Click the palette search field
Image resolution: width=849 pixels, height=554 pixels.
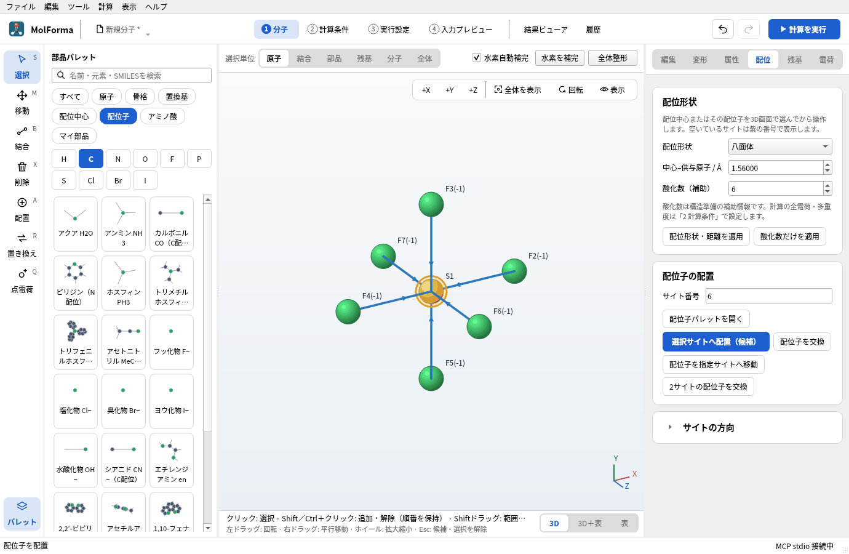tap(132, 76)
